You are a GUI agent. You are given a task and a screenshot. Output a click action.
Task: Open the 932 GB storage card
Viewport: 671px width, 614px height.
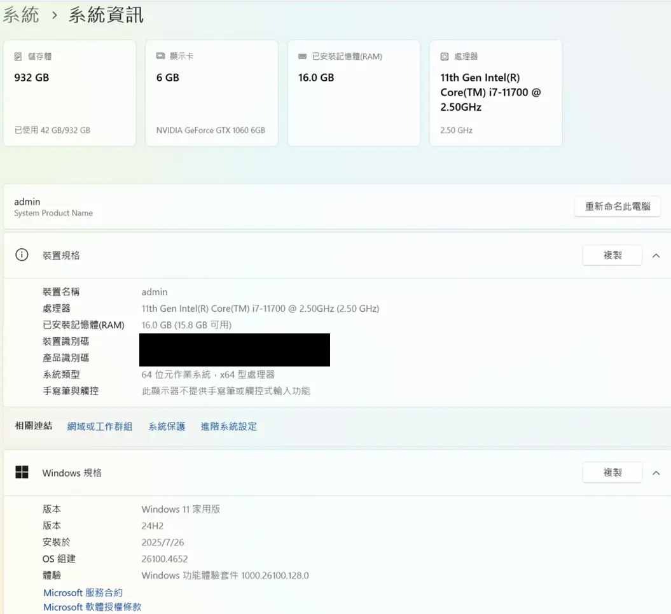pyautogui.click(x=70, y=93)
